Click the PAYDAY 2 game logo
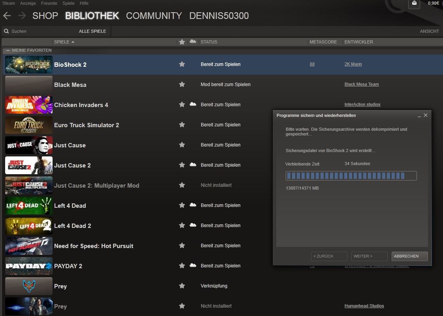 pos(29,266)
